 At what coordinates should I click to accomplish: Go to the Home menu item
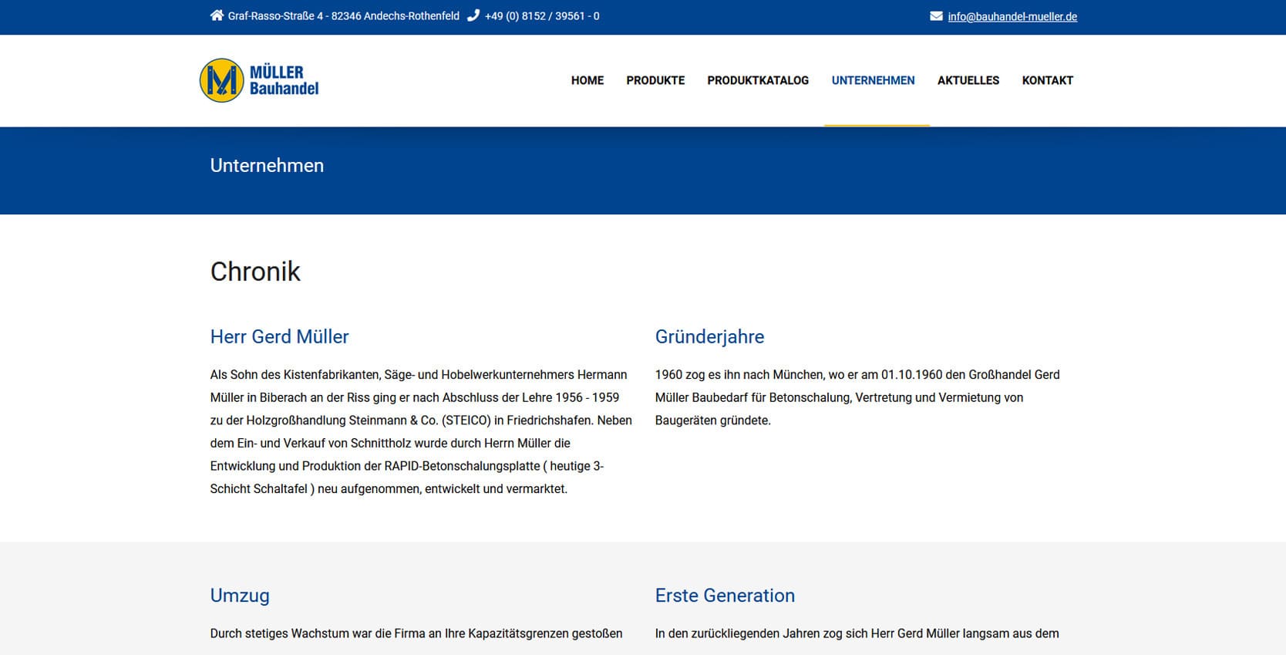[x=587, y=80]
